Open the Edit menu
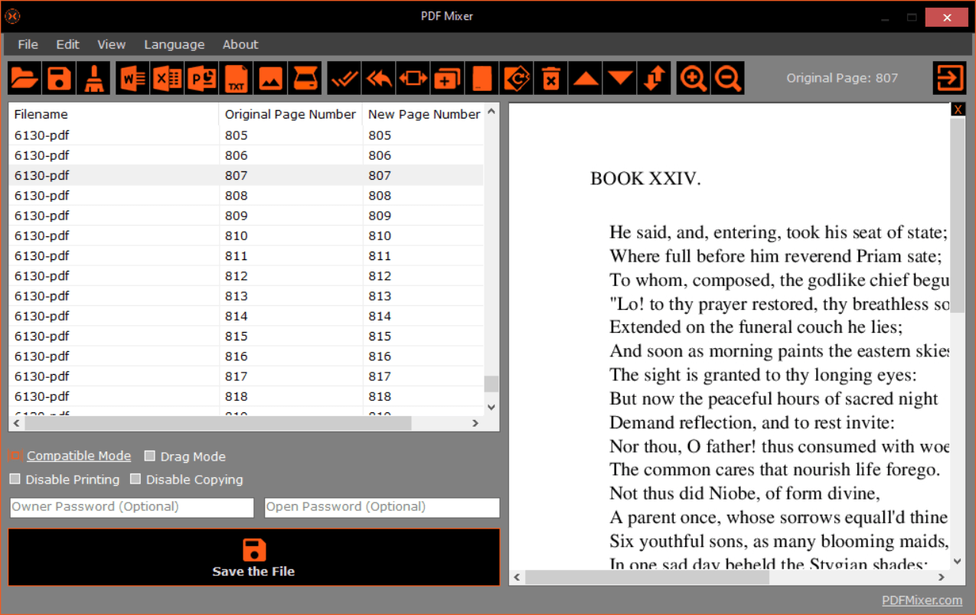Image resolution: width=976 pixels, height=615 pixels. pos(67,44)
